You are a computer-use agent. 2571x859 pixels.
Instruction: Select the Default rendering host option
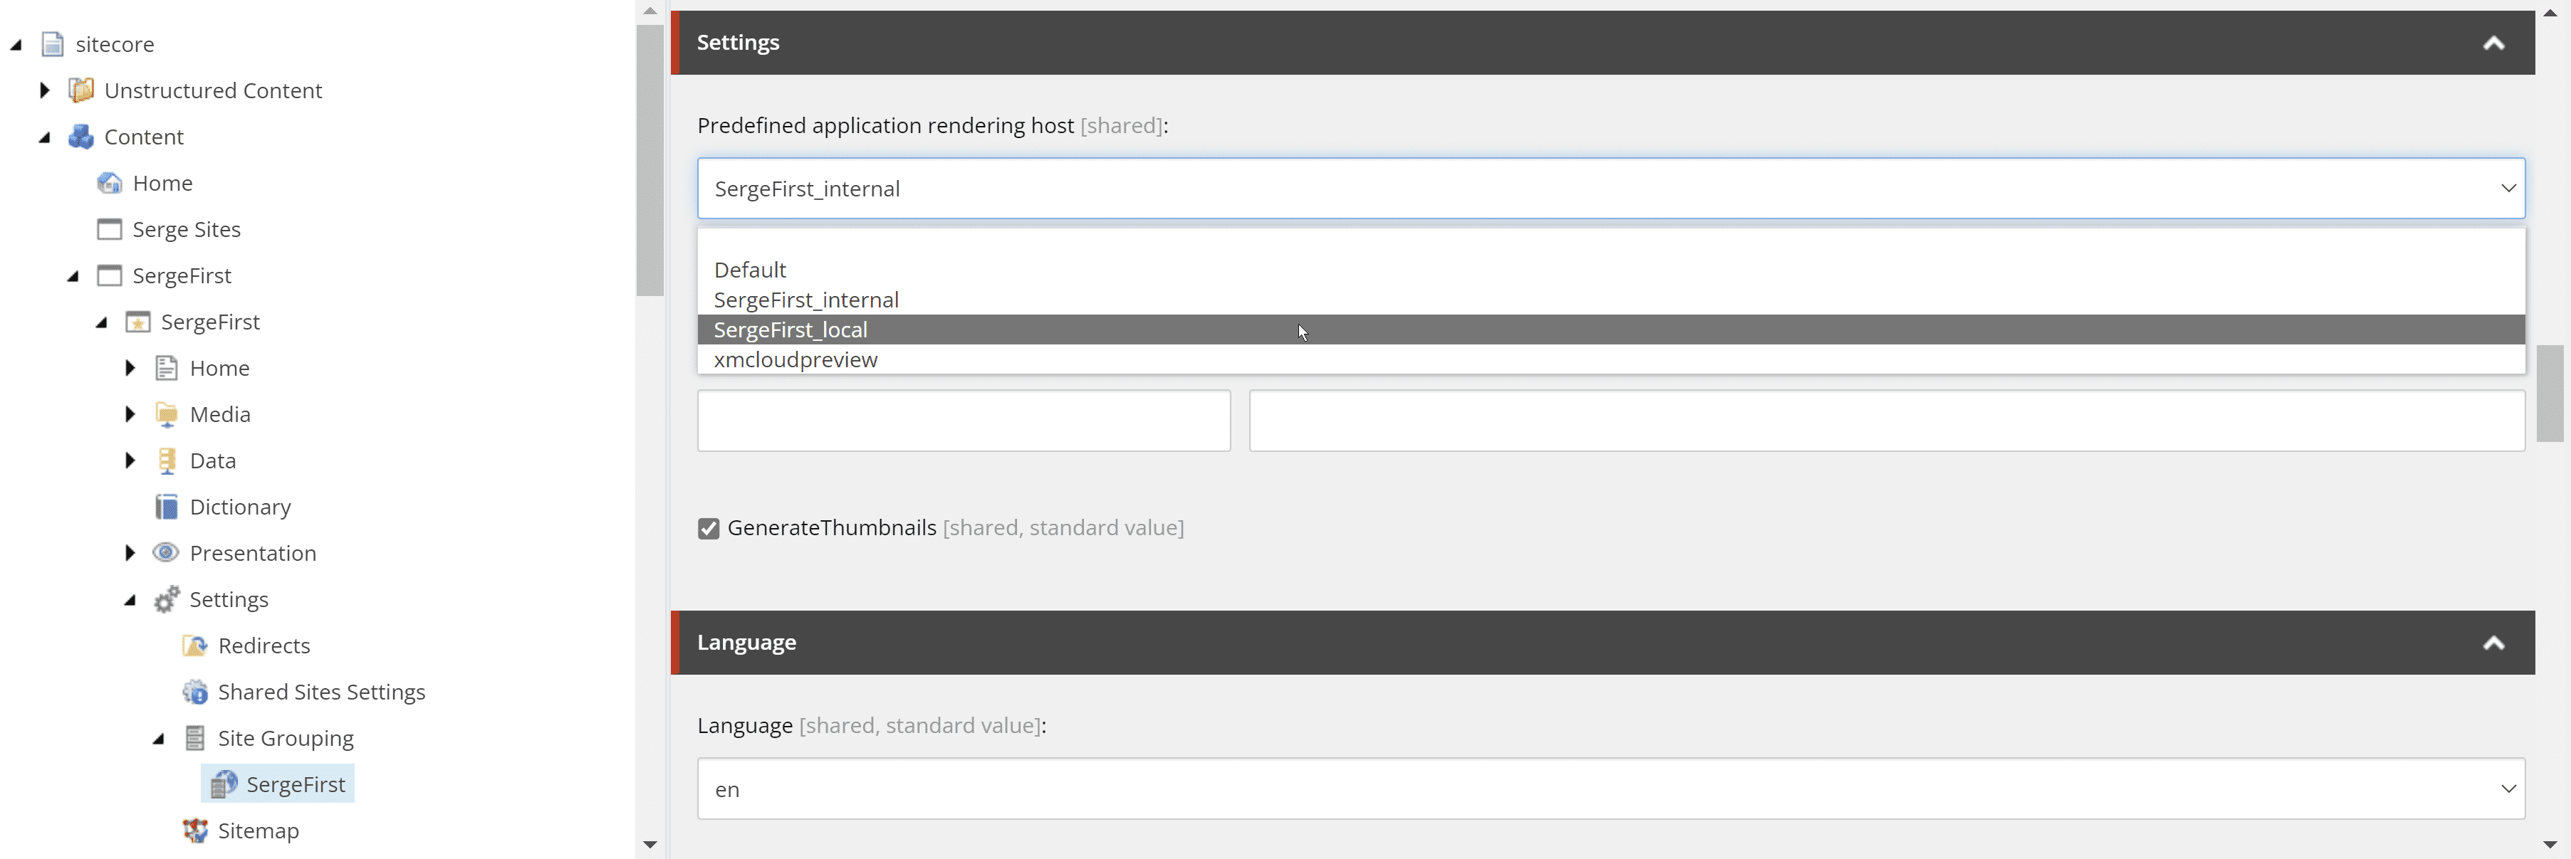(749, 270)
